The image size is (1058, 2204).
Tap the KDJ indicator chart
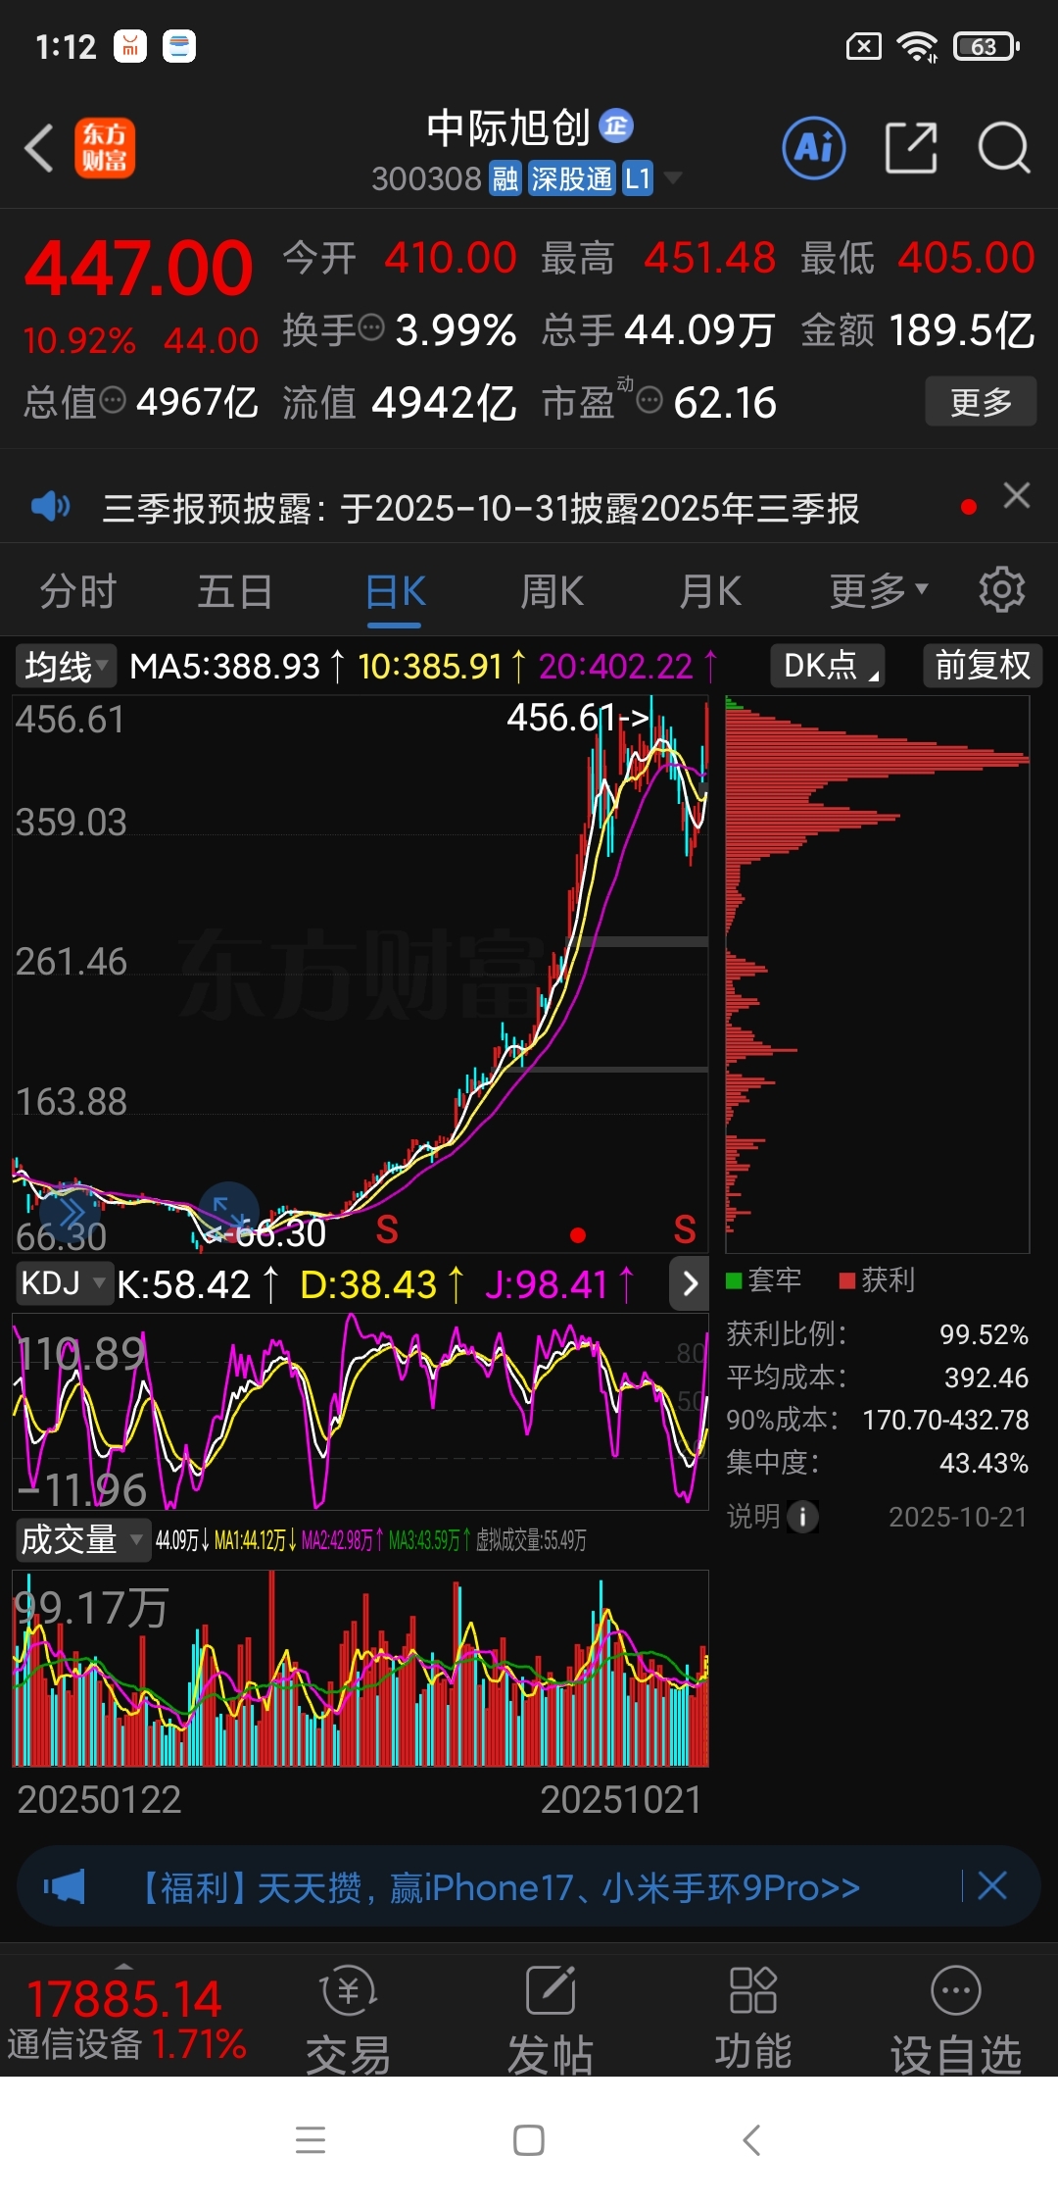[361, 1411]
